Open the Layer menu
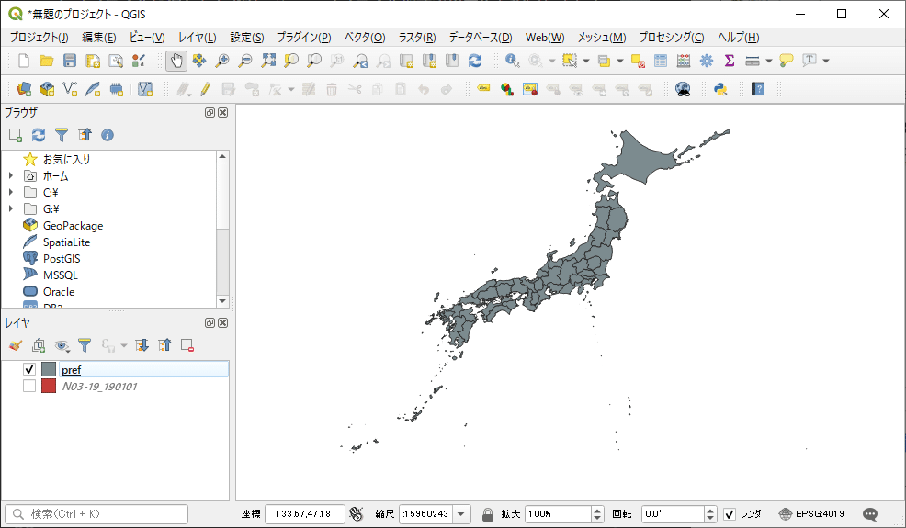This screenshot has width=906, height=528. 197,38
